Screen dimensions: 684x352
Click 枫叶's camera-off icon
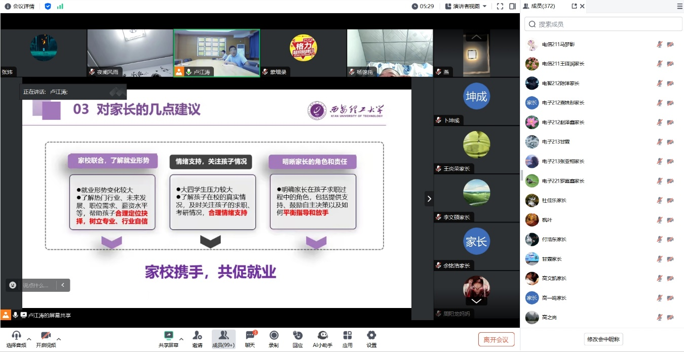[670, 220]
